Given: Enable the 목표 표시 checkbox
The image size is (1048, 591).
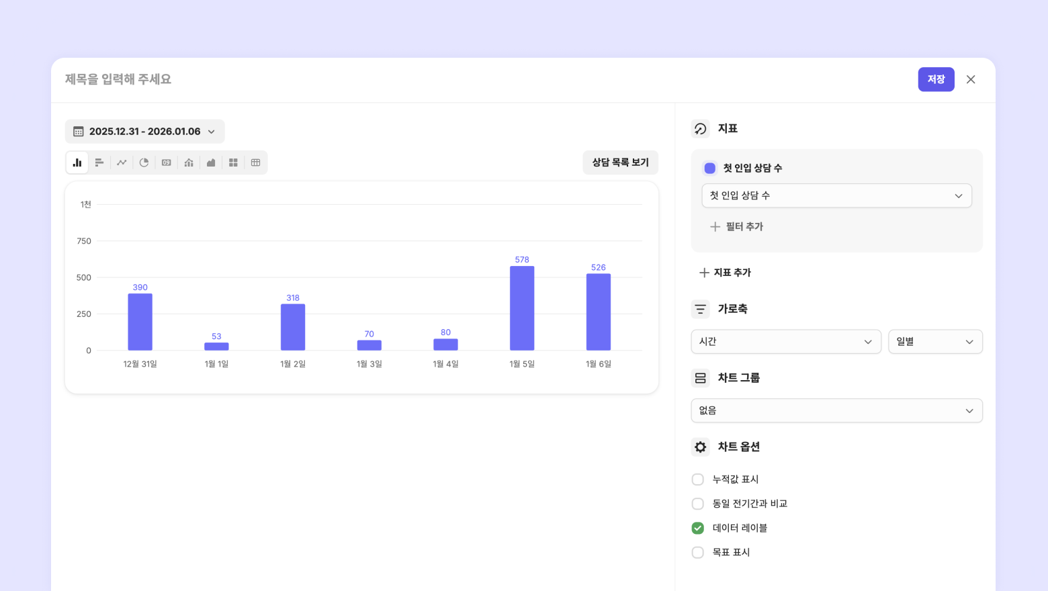Looking at the screenshot, I should pos(698,553).
